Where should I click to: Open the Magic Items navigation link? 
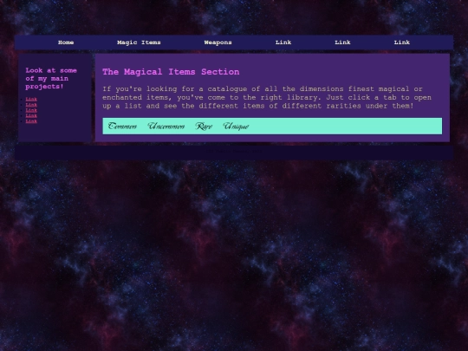pos(139,42)
